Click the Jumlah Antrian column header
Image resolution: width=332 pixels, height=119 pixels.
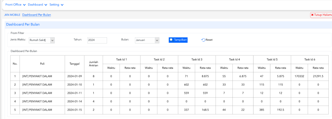[x=93, y=64]
